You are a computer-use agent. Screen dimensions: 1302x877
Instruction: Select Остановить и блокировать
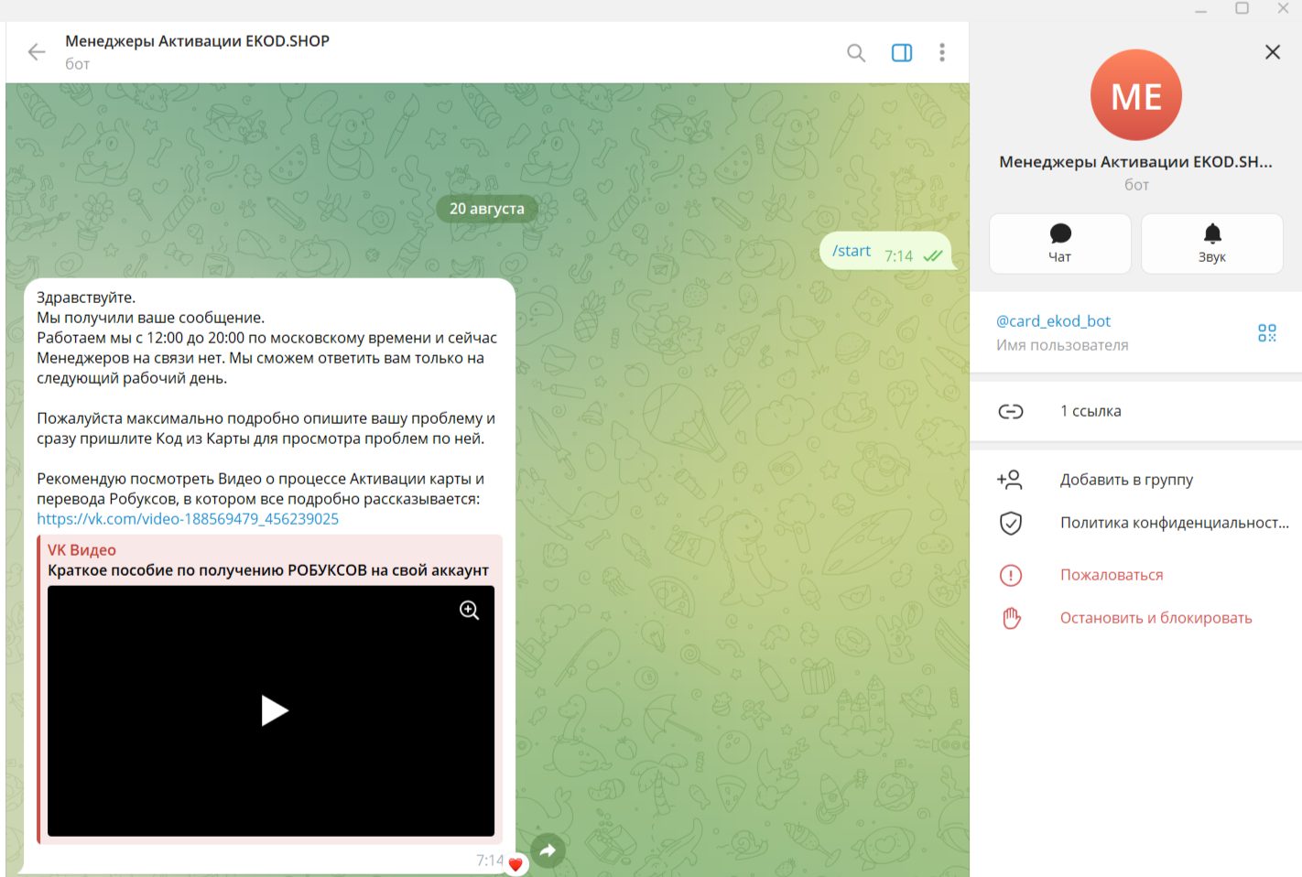pyautogui.click(x=1135, y=618)
